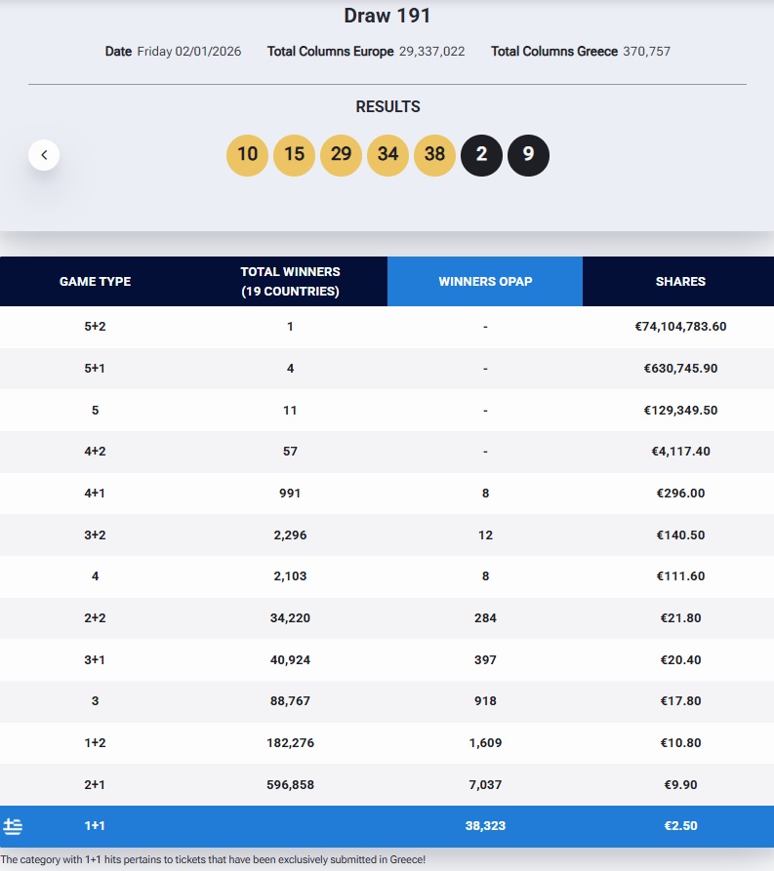Select the 5+2 game type row
This screenshot has width=774, height=871.
95,327
